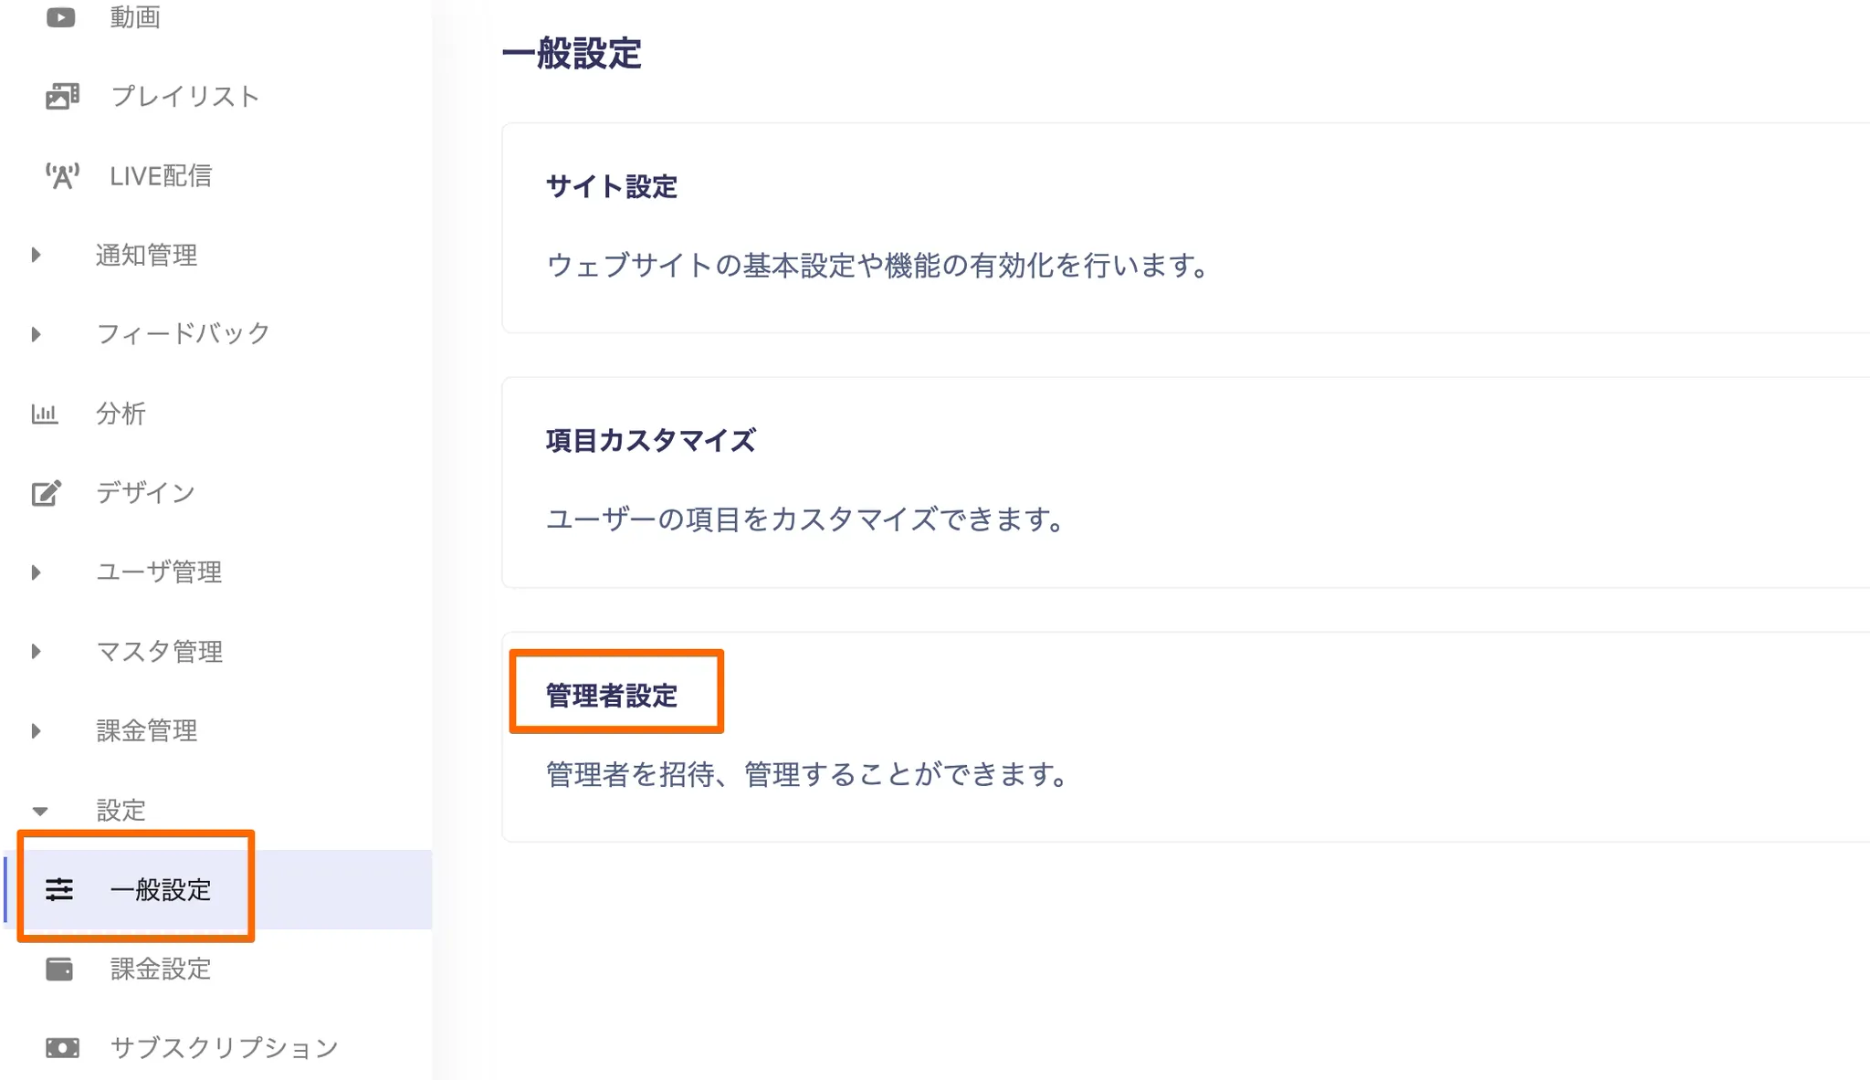
Task: Go to サブスクリプション in sidebar
Action: 224,1047
